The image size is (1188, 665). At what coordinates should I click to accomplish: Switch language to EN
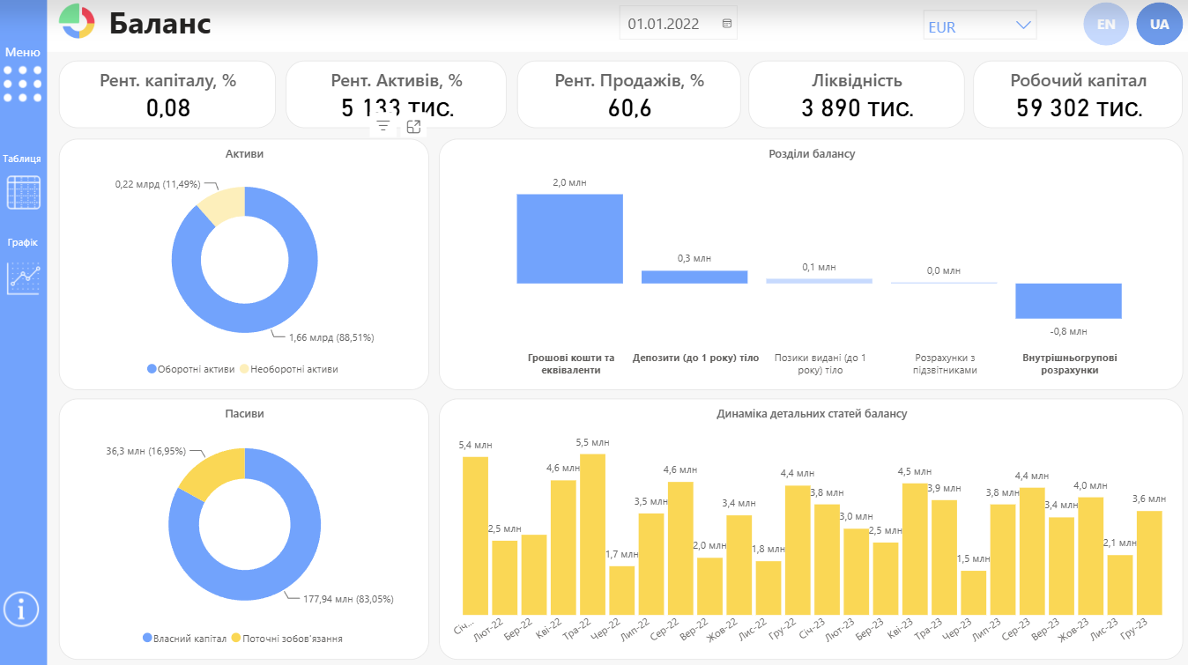point(1106,25)
